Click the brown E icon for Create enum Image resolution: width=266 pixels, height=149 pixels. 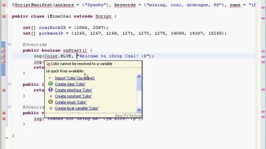[51, 102]
